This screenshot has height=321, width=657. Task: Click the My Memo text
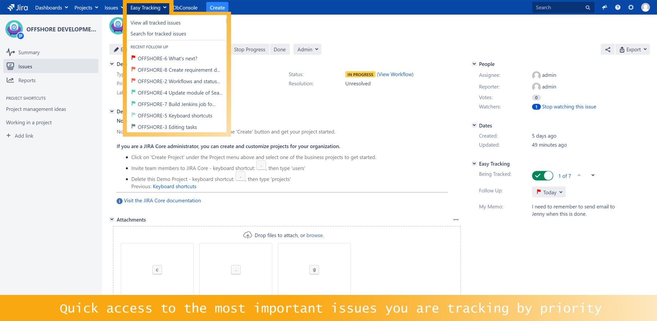pos(573,210)
